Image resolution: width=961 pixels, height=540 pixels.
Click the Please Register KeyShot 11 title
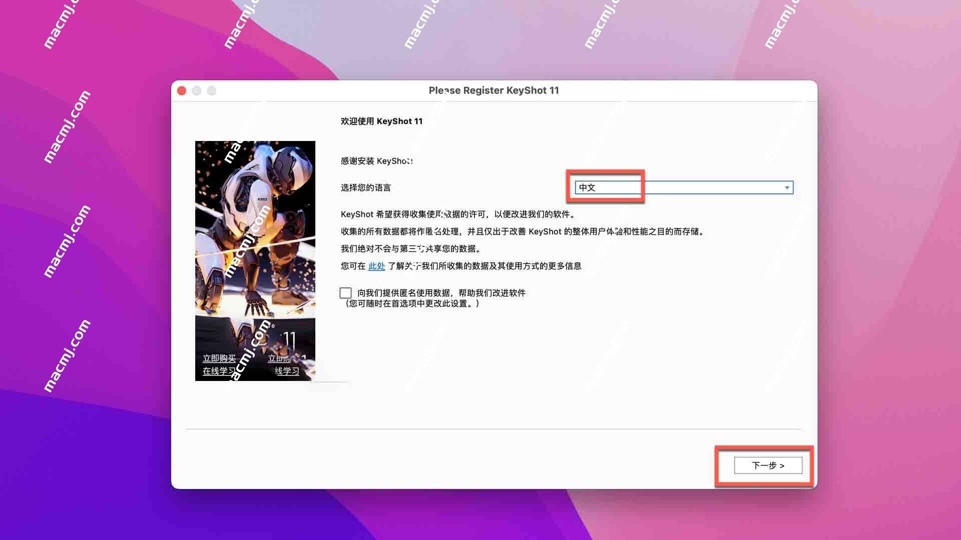(x=494, y=90)
